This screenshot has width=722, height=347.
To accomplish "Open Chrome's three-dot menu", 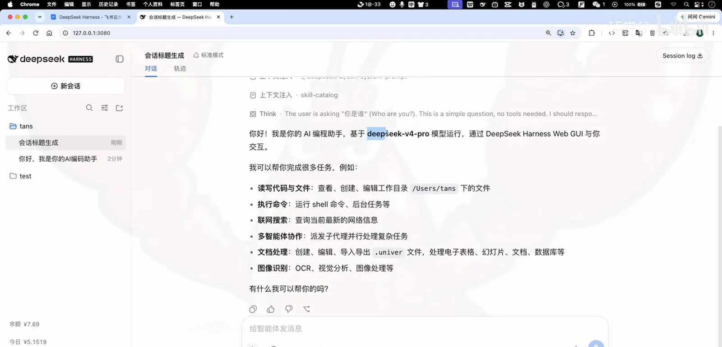I will tap(713, 33).
